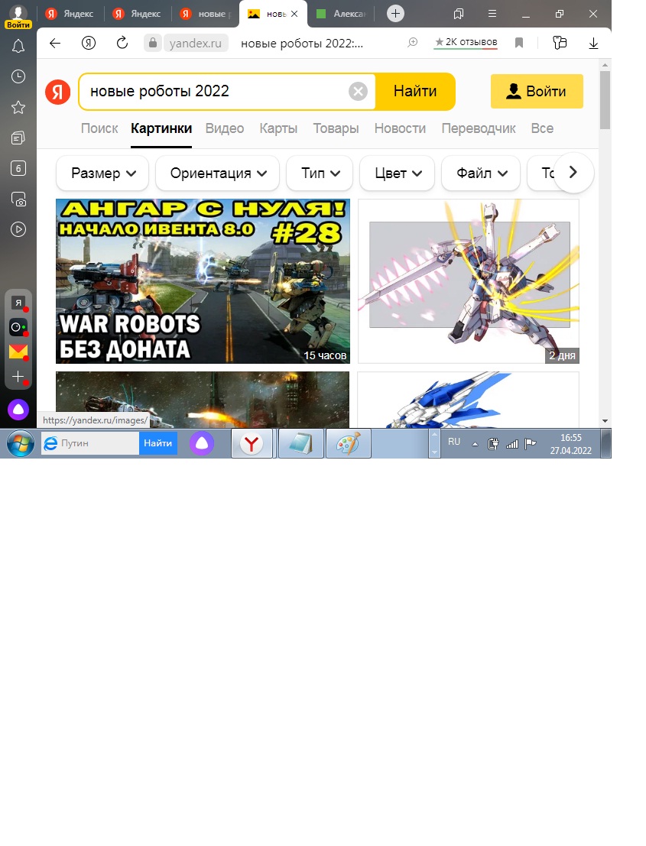This screenshot has height=846, width=646.
Task: Open the Цвет filter dropdown
Action: [x=398, y=173]
